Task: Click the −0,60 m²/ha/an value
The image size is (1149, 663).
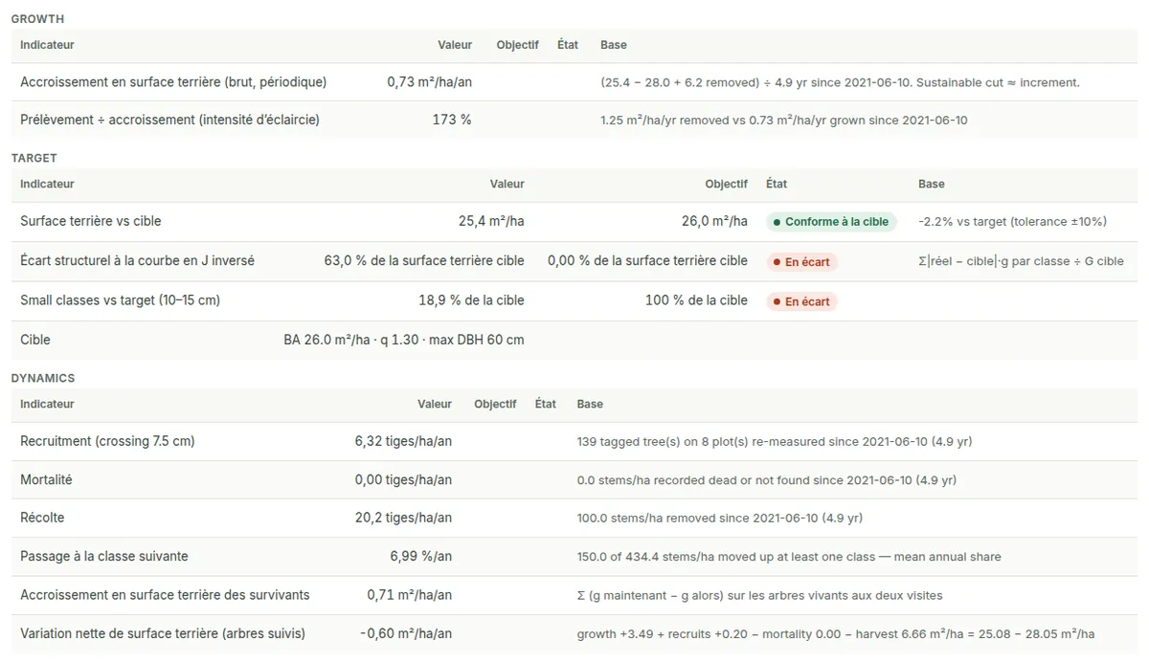Action: pyautogui.click(x=406, y=633)
